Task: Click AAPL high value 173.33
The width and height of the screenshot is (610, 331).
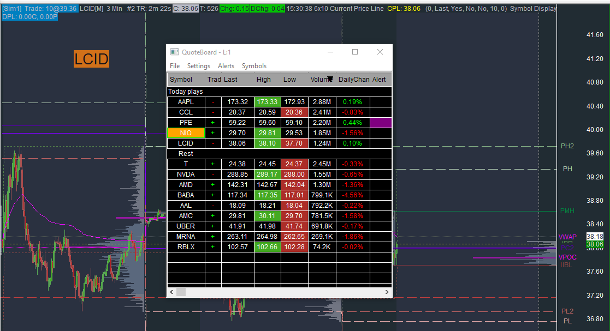Action: [267, 102]
